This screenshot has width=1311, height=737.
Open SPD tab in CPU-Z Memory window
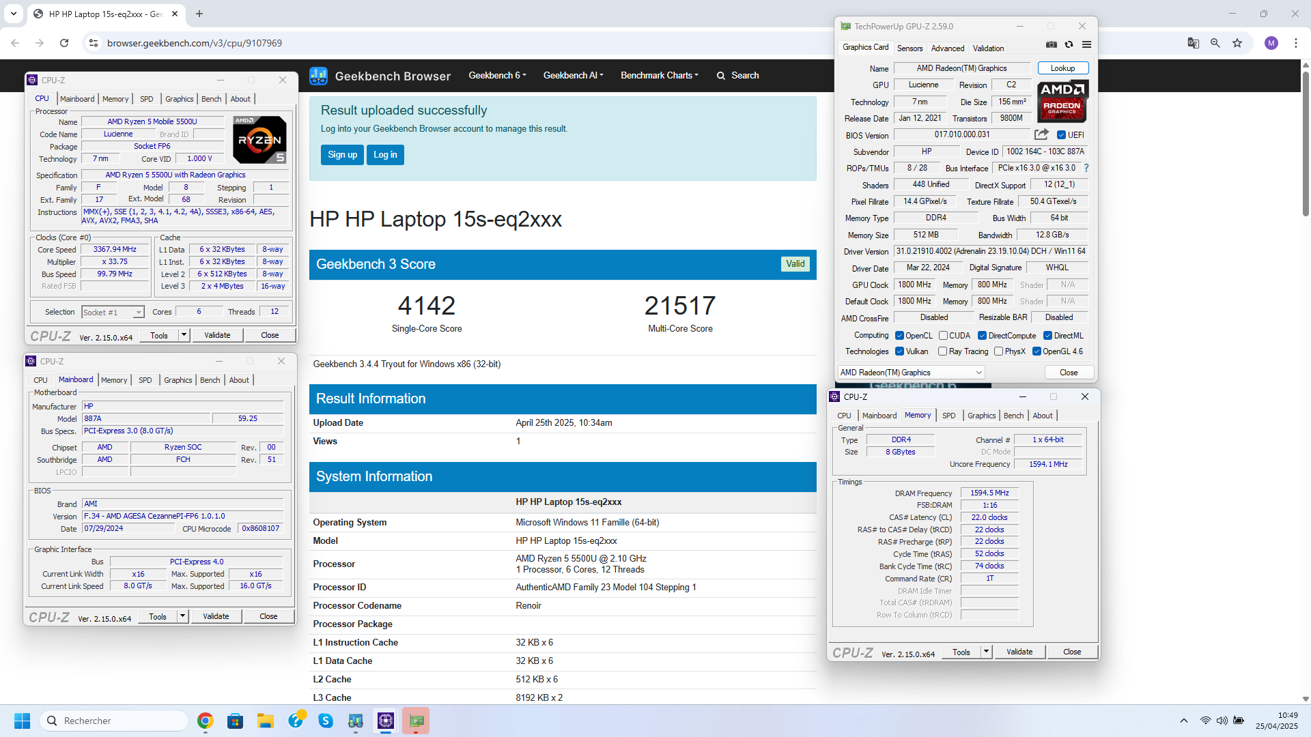pos(948,416)
